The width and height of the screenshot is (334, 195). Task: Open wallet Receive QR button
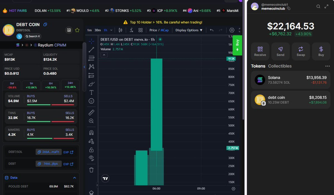(x=260, y=51)
